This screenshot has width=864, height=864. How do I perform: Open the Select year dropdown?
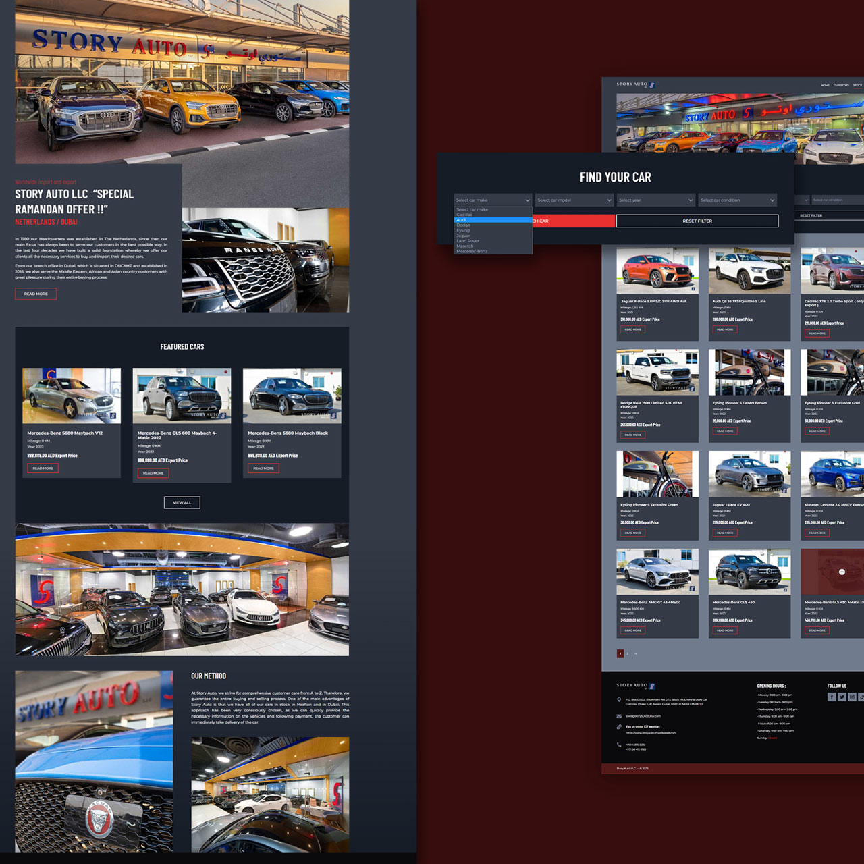pos(655,200)
